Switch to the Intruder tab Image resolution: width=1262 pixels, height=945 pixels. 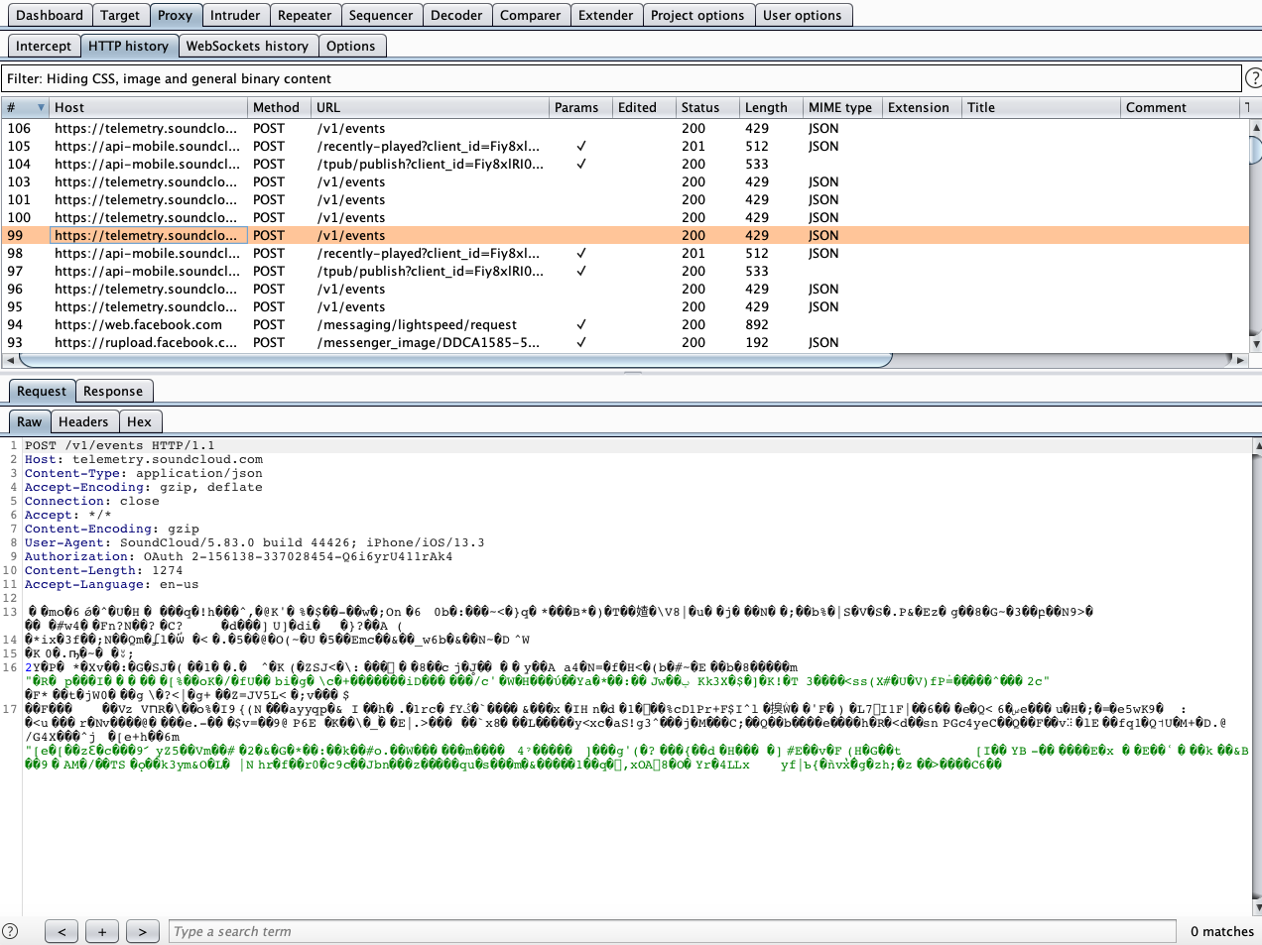click(x=235, y=15)
